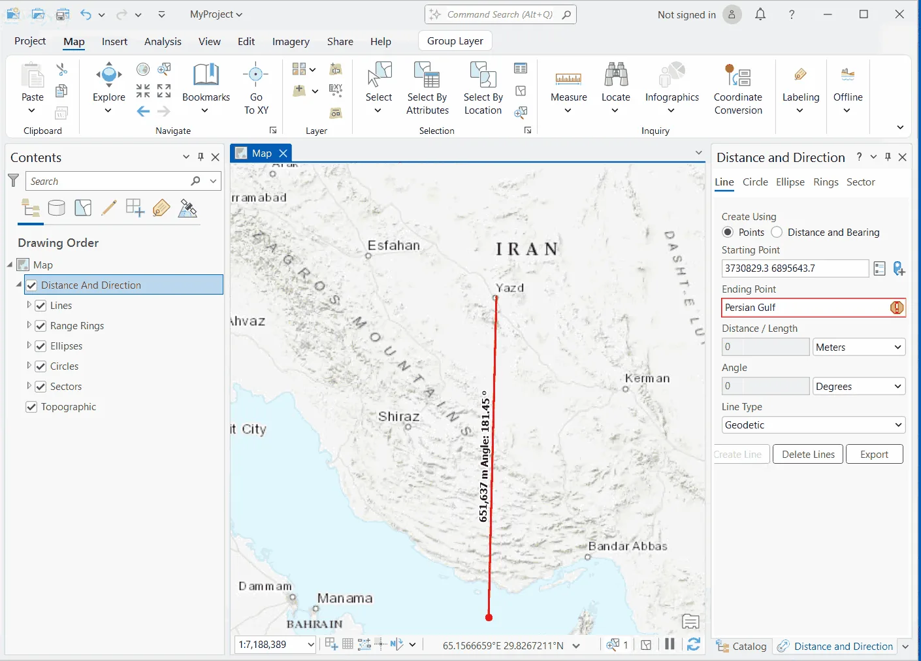Click the Delete Lines button
Screen dimensions: 921x661
click(808, 455)
